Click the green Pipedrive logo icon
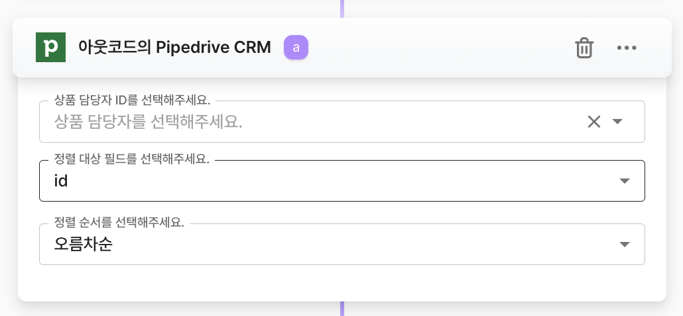Viewport: 683px width, 316px height. tap(50, 48)
